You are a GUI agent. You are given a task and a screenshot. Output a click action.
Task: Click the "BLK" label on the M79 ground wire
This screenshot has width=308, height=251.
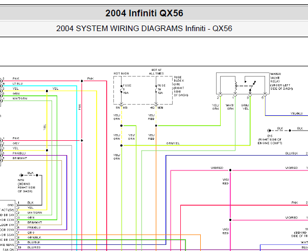pos(31,173)
